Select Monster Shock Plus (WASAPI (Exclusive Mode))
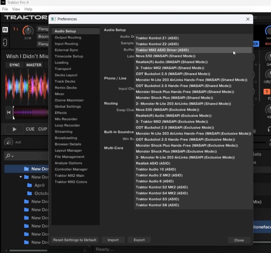 point(193,151)
